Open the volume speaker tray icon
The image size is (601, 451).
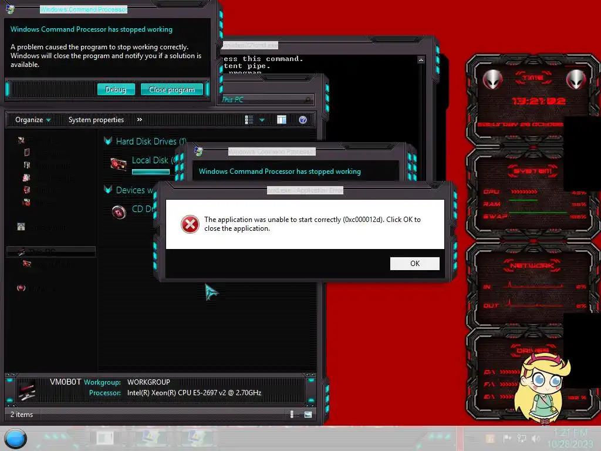536,438
